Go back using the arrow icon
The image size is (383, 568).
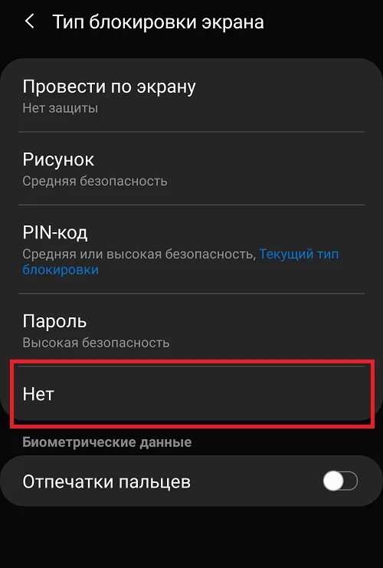click(x=30, y=21)
